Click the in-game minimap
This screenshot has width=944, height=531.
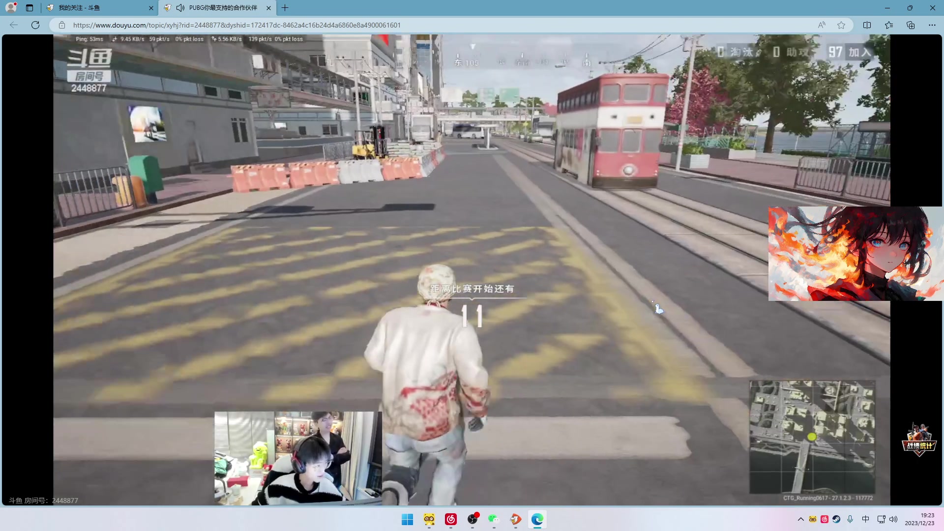point(812,437)
